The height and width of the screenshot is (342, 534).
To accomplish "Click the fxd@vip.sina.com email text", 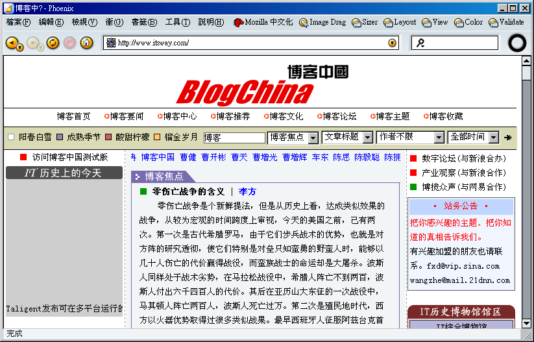I will [x=463, y=266].
